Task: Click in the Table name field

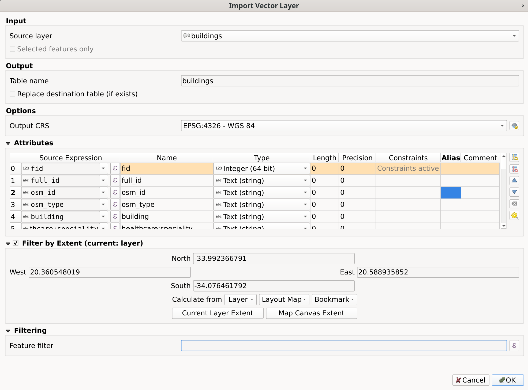Action: pyautogui.click(x=350, y=81)
